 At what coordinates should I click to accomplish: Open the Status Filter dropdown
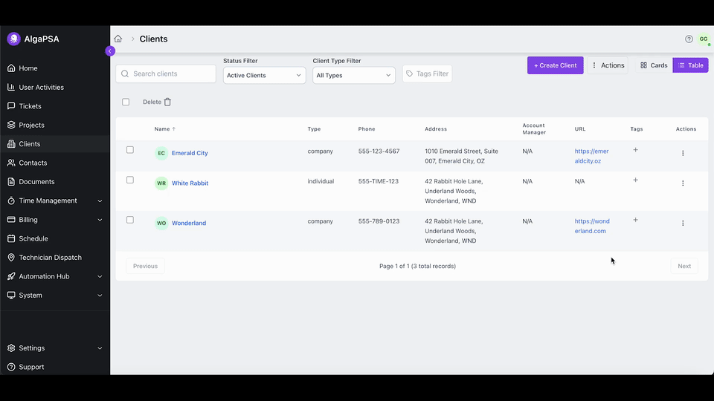[x=264, y=76]
